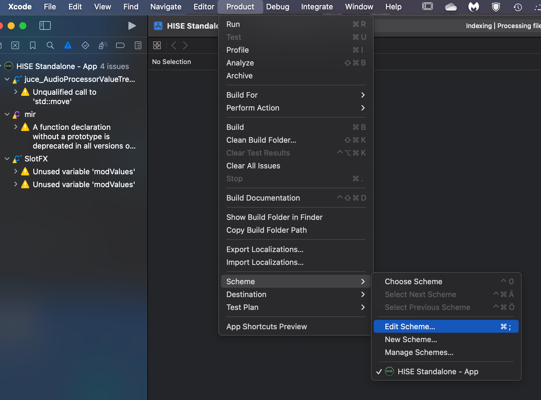Select the issue navigator warning icon
The image size is (541, 400).
click(68, 45)
